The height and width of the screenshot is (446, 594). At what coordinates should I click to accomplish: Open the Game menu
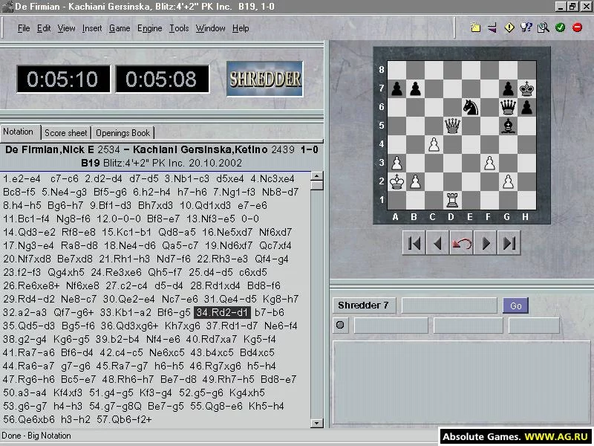pyautogui.click(x=120, y=28)
